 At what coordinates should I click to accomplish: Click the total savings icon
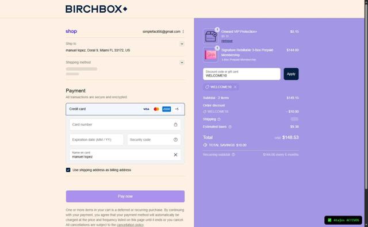(x=205, y=145)
